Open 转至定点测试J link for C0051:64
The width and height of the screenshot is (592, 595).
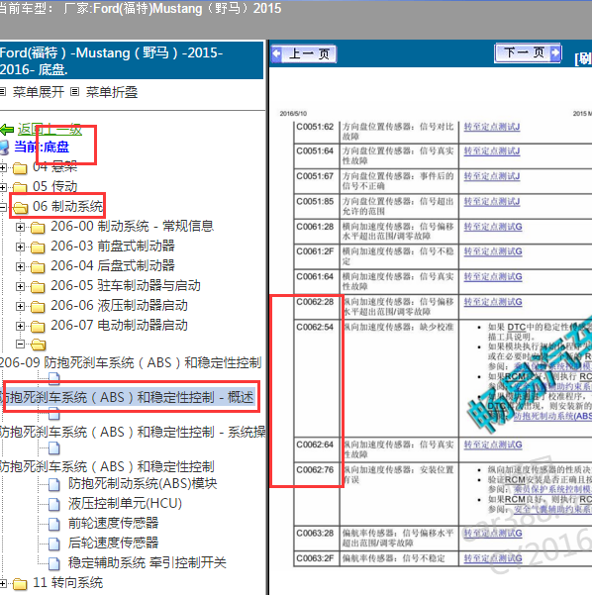492,151
